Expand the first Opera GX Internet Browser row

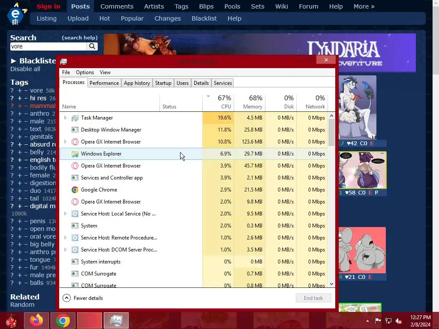(x=65, y=142)
